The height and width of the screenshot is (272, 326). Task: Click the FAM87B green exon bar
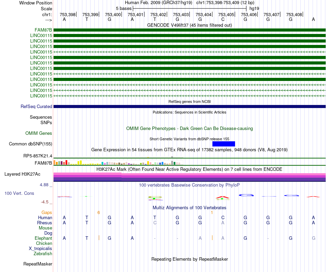pos(189,30)
